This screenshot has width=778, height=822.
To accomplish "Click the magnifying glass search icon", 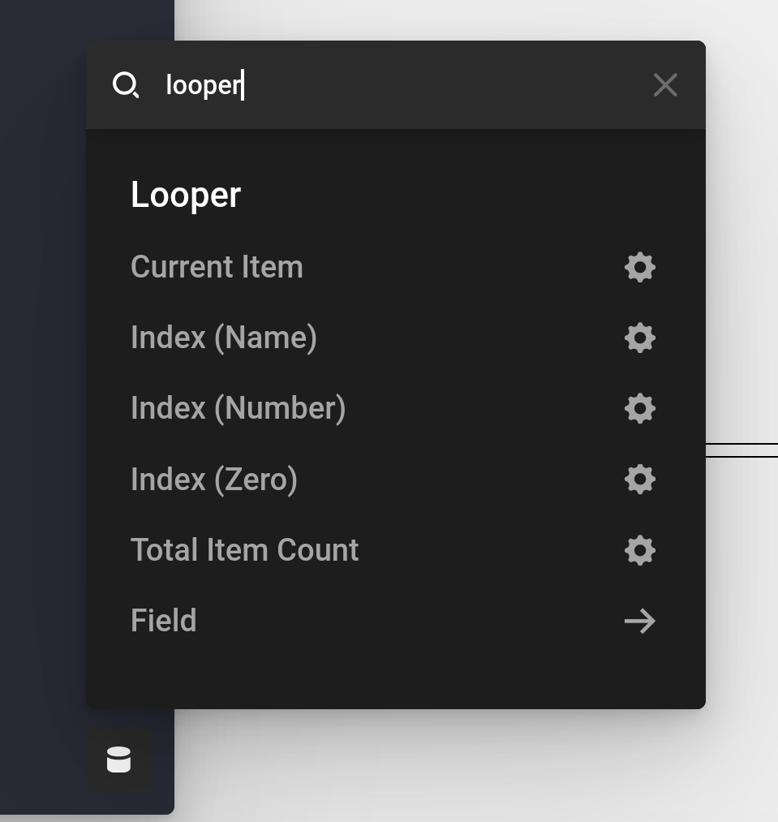I will [x=127, y=84].
